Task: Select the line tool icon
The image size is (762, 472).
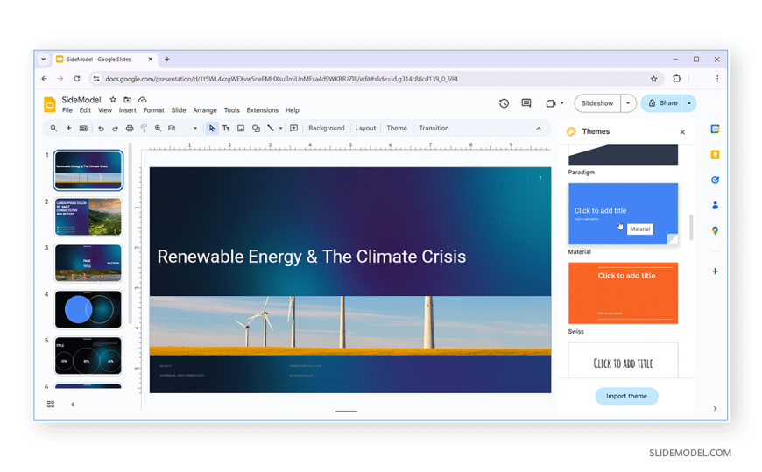Action: 271,129
